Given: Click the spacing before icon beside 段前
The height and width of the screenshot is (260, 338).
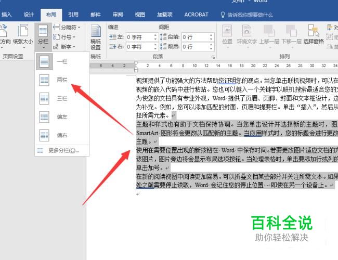Looking at the screenshot, I should (163, 37).
